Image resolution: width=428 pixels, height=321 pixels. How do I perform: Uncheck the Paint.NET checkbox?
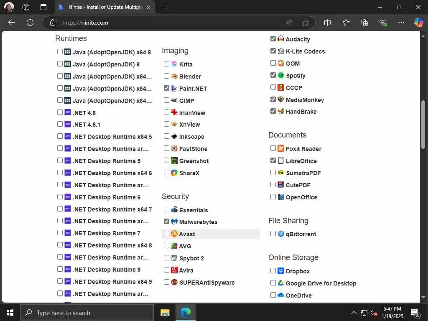[x=166, y=88]
